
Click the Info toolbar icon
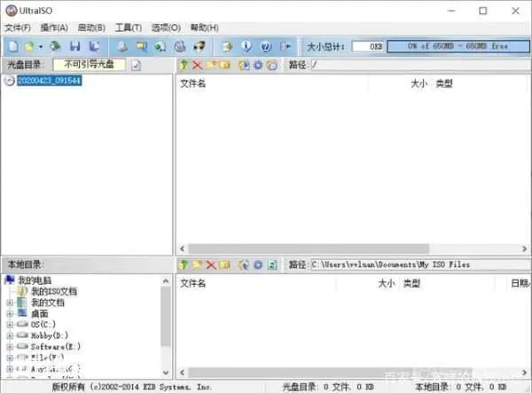coord(246,46)
